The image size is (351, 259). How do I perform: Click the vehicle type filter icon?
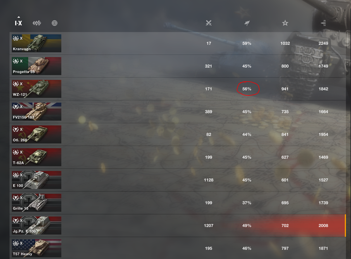click(x=37, y=23)
